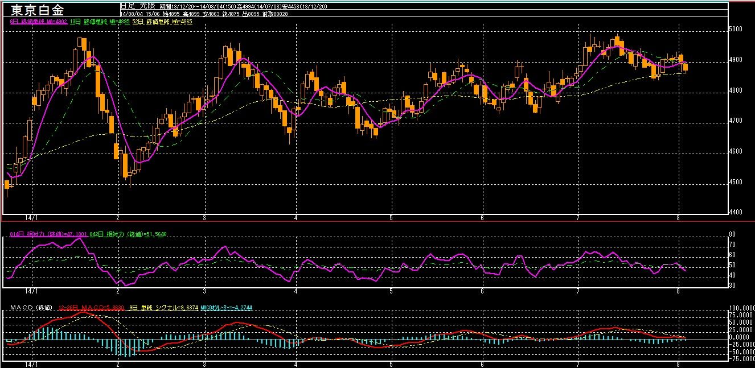Click the 13日 終値単純 MA=4895 legend
This screenshot has height=368, width=755.
coord(100,22)
